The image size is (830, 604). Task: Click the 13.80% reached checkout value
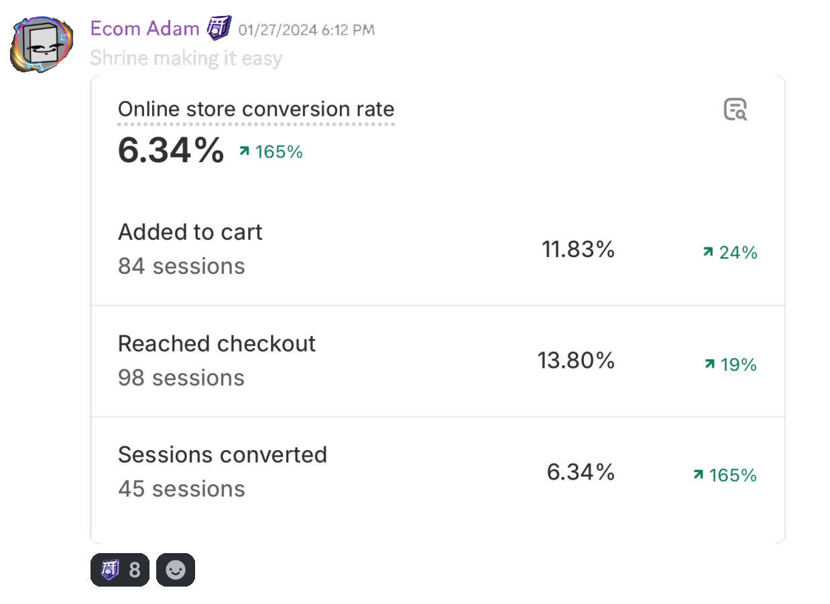pyautogui.click(x=576, y=361)
